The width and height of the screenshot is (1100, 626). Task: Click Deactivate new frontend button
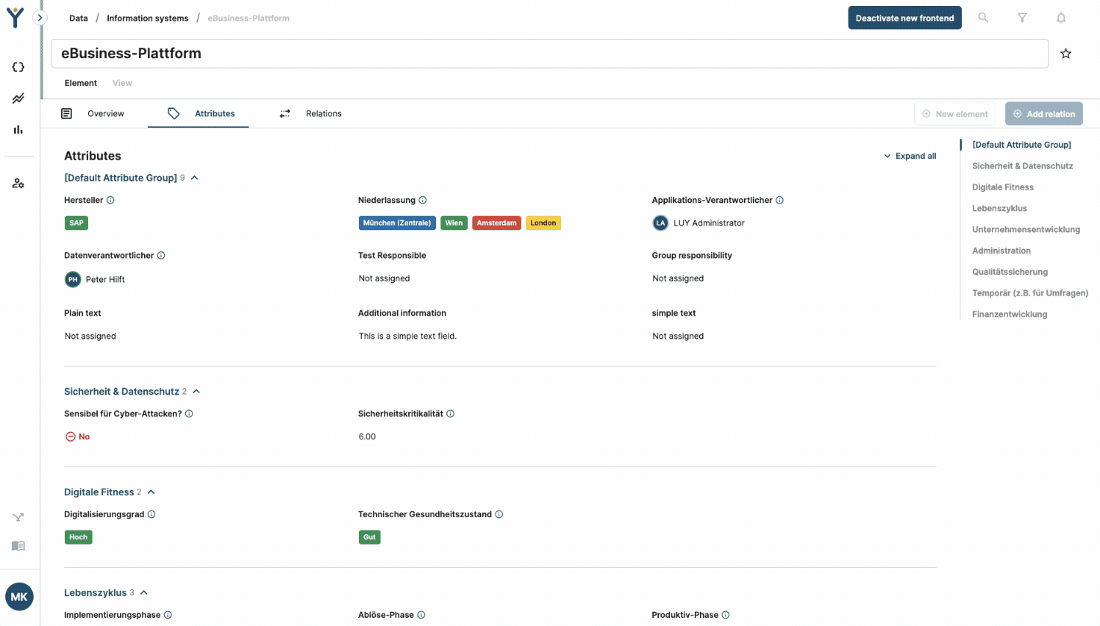pyautogui.click(x=904, y=18)
